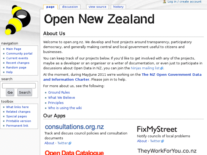
Task: Open Related changes in toolbox
Action: 18,112
